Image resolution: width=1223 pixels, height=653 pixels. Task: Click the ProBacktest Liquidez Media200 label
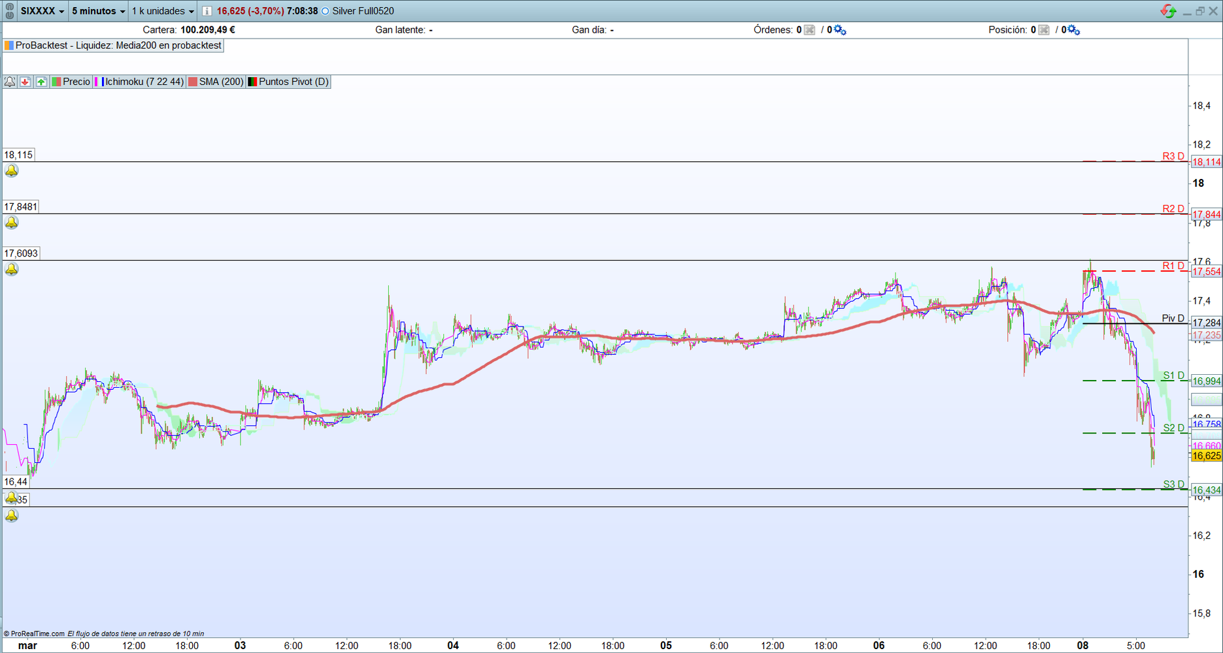(x=118, y=46)
